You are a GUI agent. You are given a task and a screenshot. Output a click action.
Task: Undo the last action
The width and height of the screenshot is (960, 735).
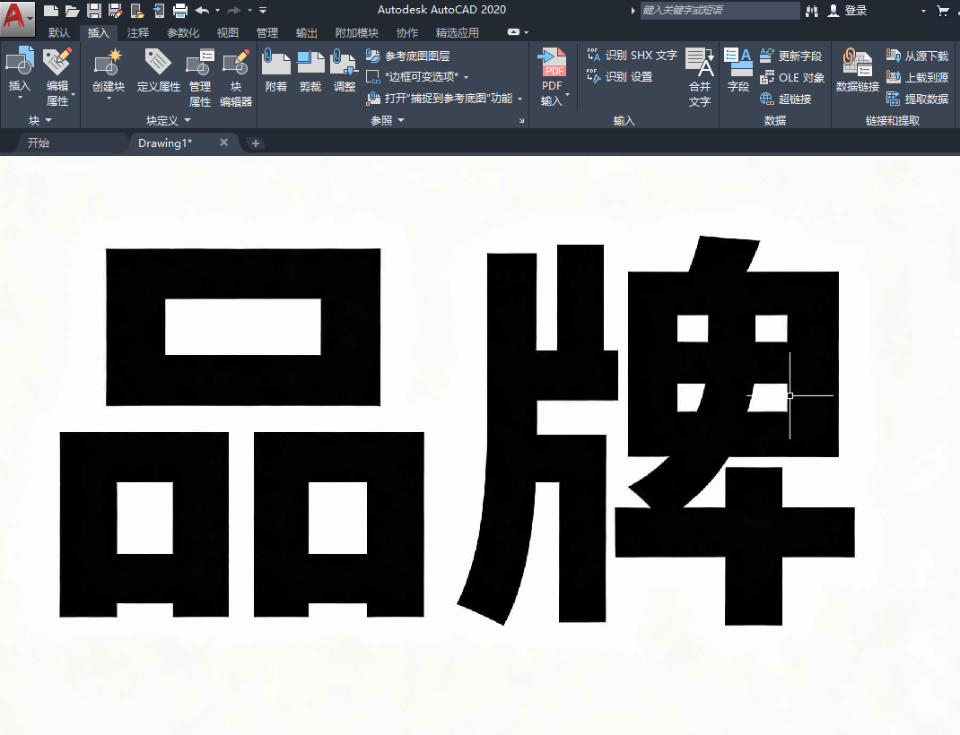coord(202,11)
